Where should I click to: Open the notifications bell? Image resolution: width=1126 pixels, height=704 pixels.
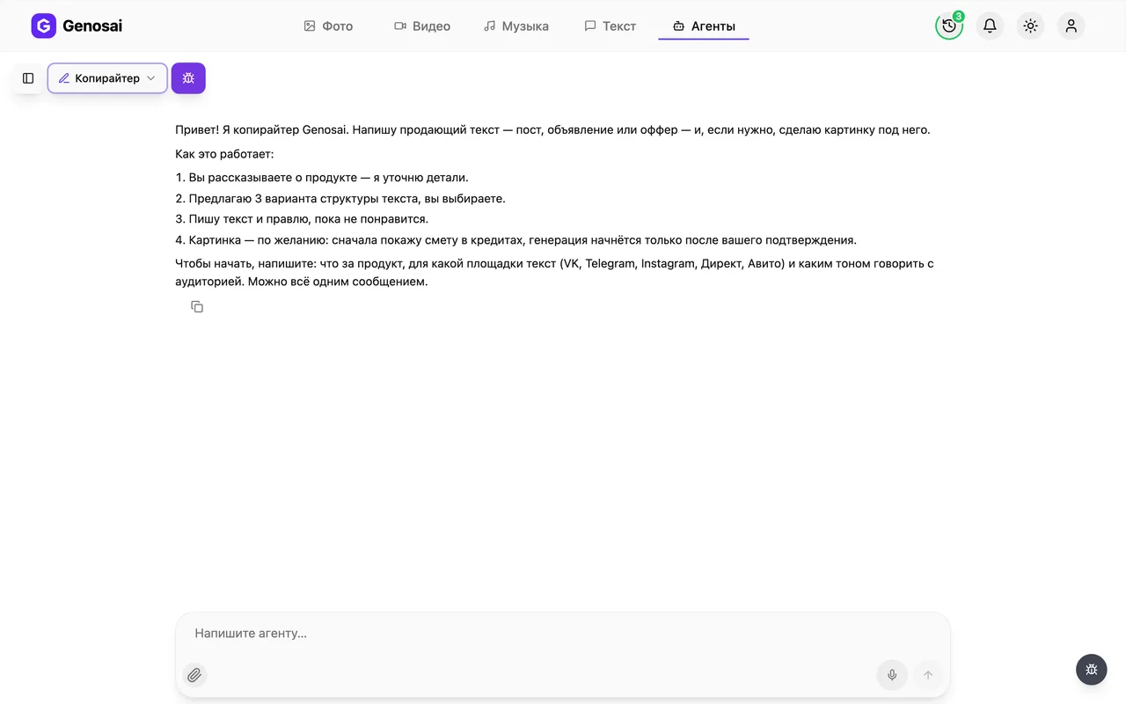pyautogui.click(x=990, y=26)
